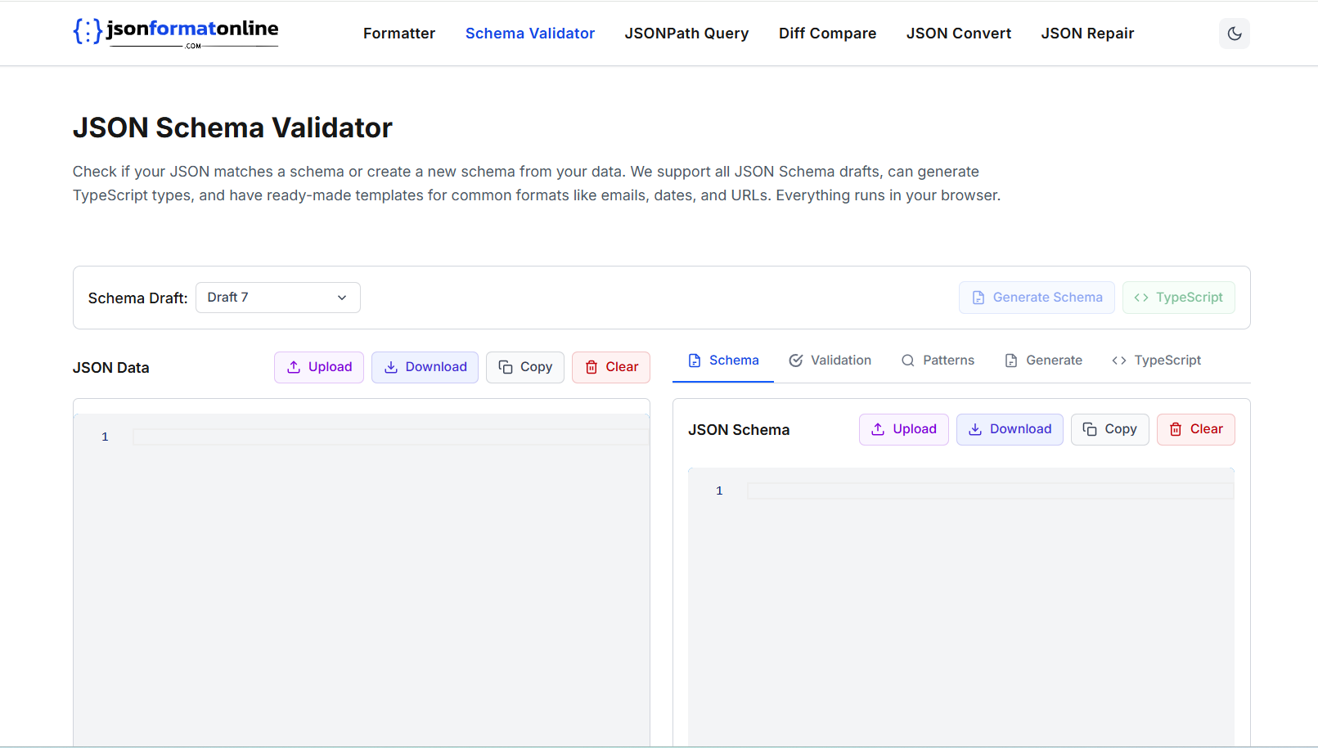Click the Download icon for JSON Data
This screenshot has height=748, width=1318.
coord(391,367)
